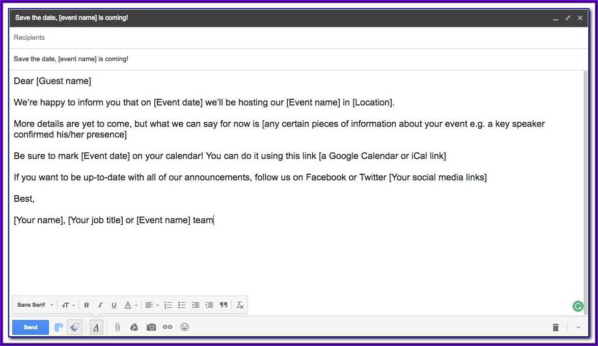Toggle italic formatting
This screenshot has width=598, height=346.
coord(100,305)
